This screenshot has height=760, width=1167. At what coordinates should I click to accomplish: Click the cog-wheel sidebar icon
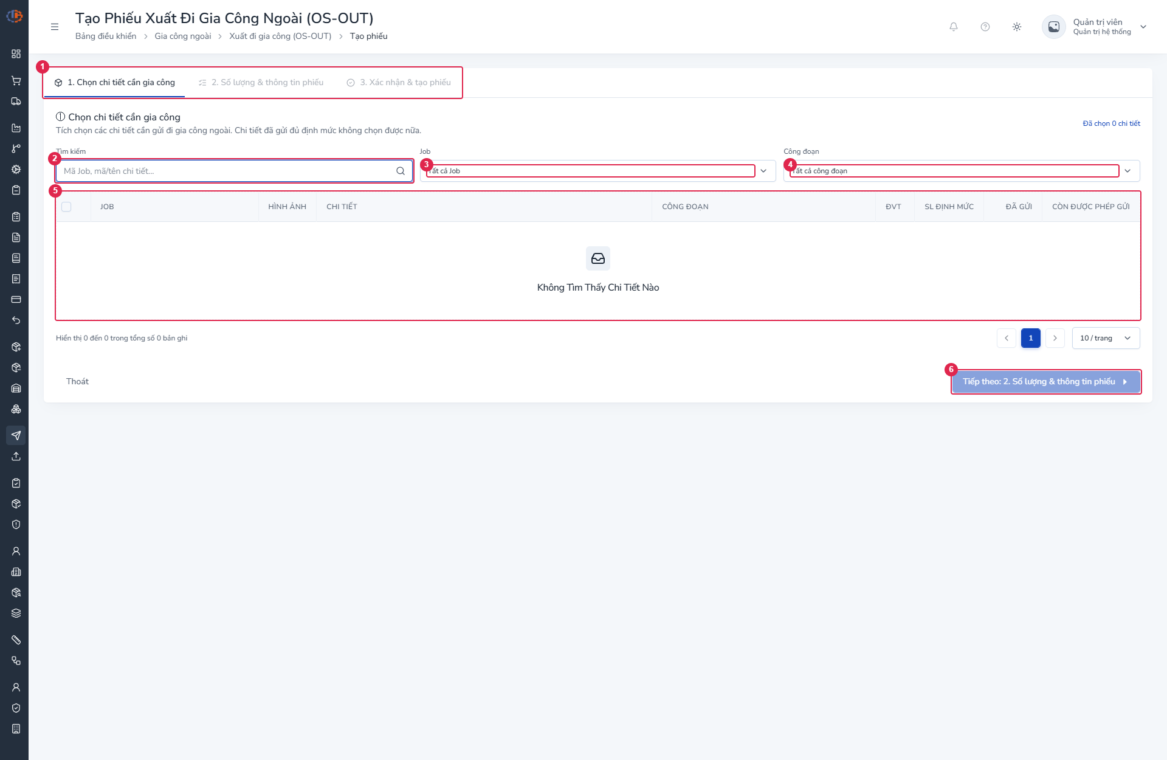(16, 170)
